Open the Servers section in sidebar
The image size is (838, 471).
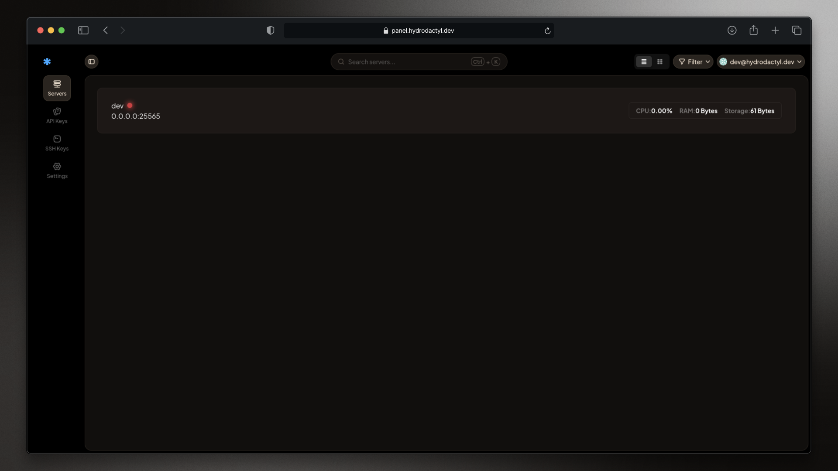57,88
